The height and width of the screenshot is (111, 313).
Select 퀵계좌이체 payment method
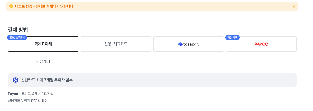[x=43, y=44]
